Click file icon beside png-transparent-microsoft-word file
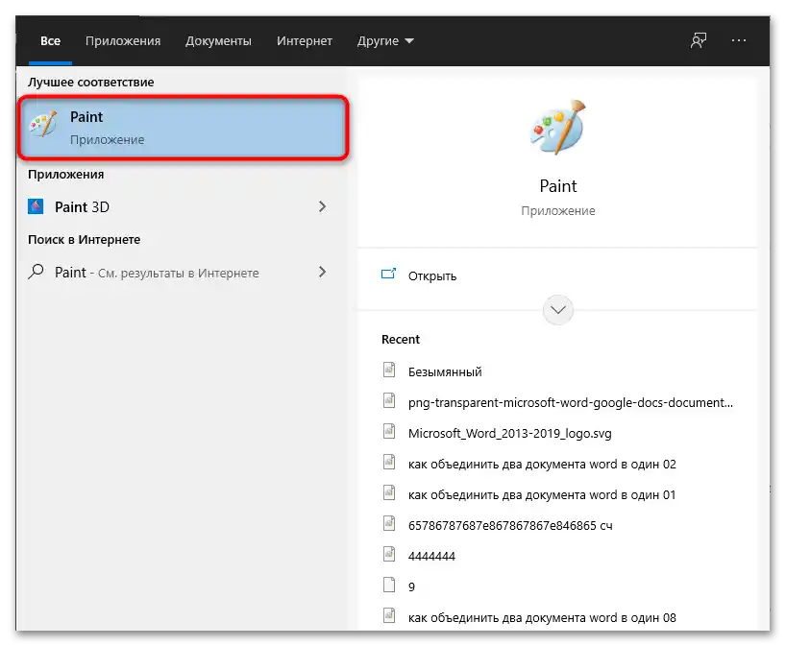The image size is (786, 646). (389, 400)
